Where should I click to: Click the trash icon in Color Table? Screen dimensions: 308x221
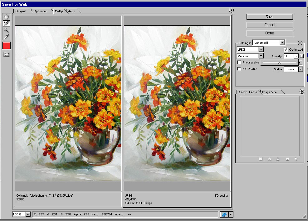[x=296, y=159]
